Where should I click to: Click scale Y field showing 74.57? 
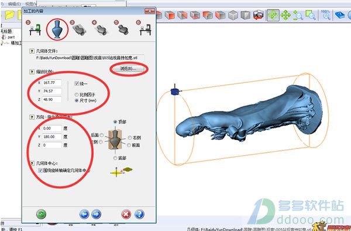tap(51, 91)
